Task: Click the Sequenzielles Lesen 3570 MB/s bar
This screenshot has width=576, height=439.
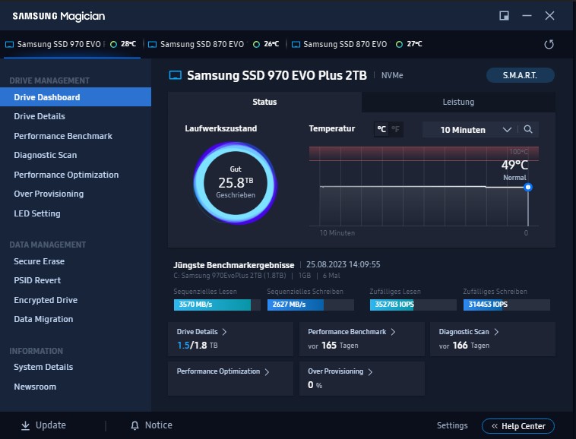Action: coord(217,305)
